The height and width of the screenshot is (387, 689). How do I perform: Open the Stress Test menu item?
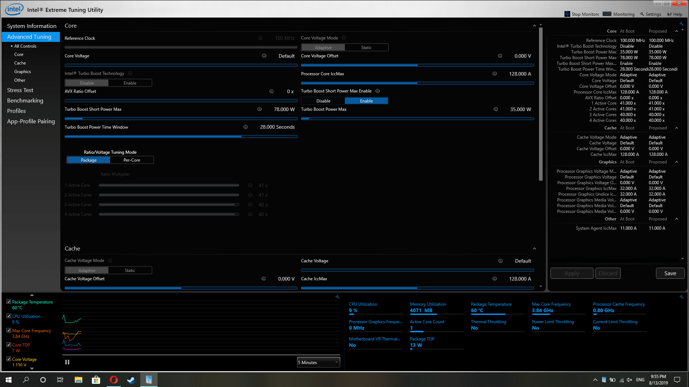point(20,90)
